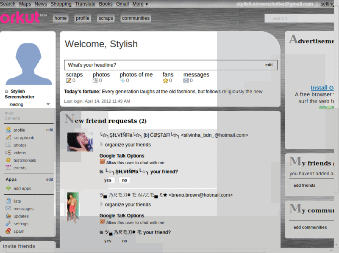Open Maps in the top Google bar
The image size is (339, 253).
25,4
